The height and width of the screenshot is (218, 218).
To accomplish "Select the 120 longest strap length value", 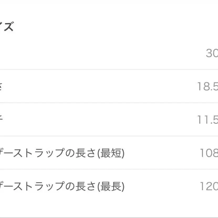I will coord(209,186).
